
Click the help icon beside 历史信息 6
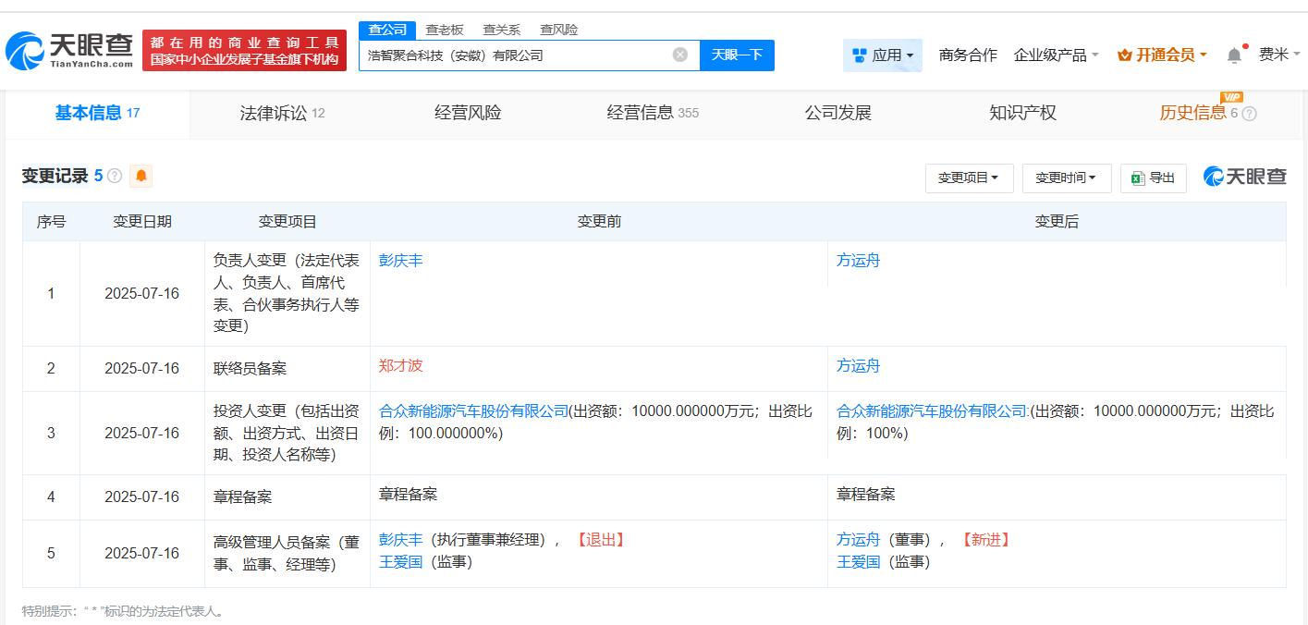pos(1249,114)
